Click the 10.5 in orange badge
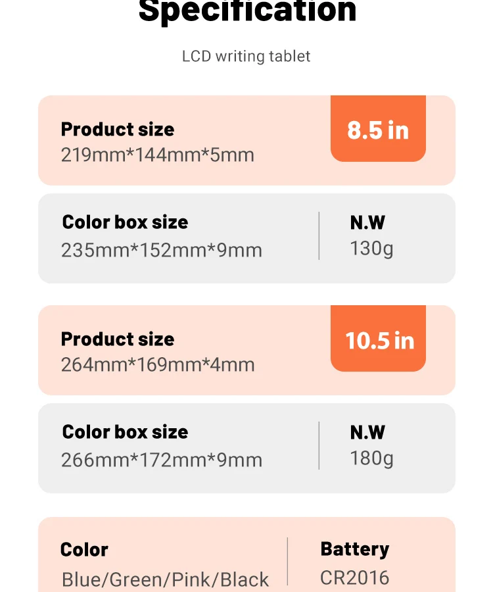 pos(378,338)
